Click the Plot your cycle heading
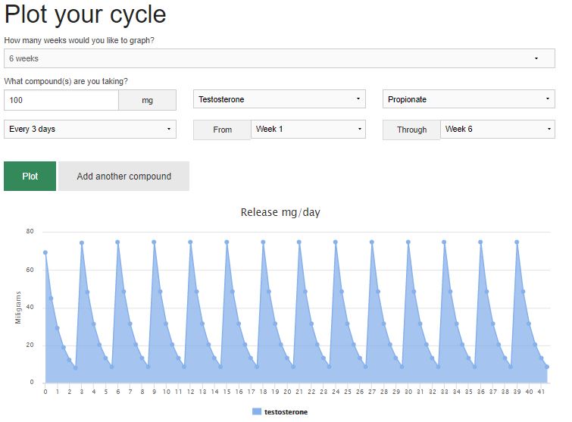This screenshot has width=572, height=422. [85, 14]
